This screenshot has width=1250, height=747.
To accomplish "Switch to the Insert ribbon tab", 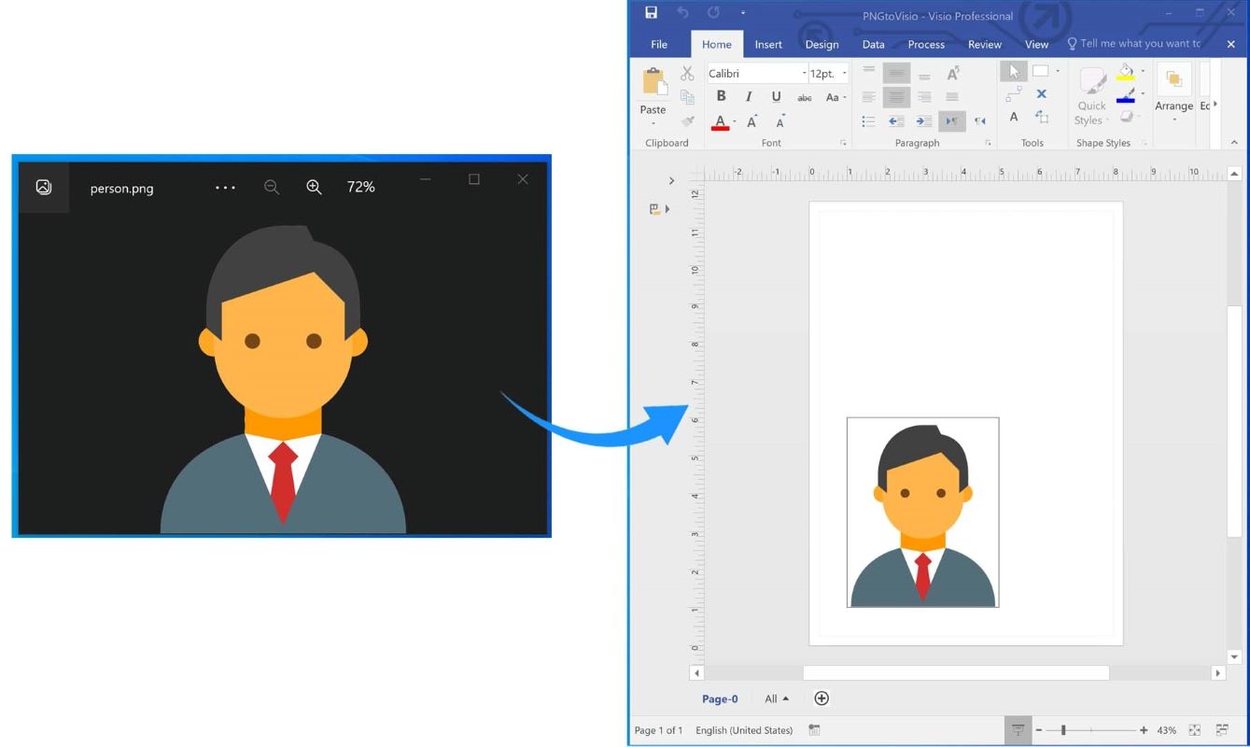I will tap(768, 44).
